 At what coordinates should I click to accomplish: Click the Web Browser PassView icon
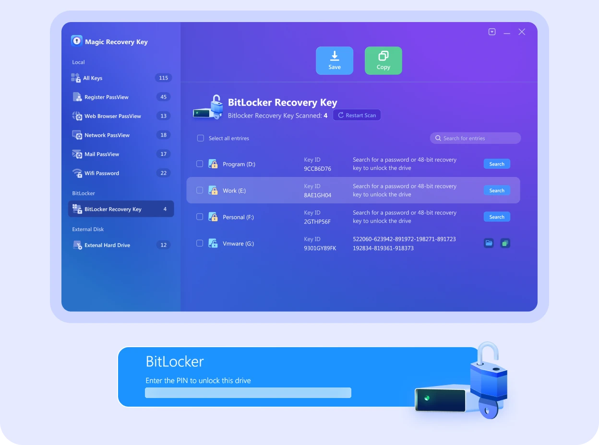pos(77,116)
